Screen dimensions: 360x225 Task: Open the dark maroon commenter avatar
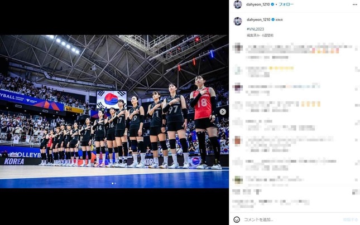(238, 87)
